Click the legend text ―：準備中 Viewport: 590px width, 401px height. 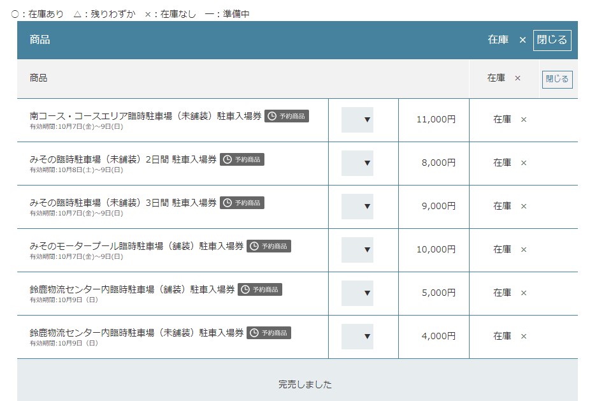[227, 14]
